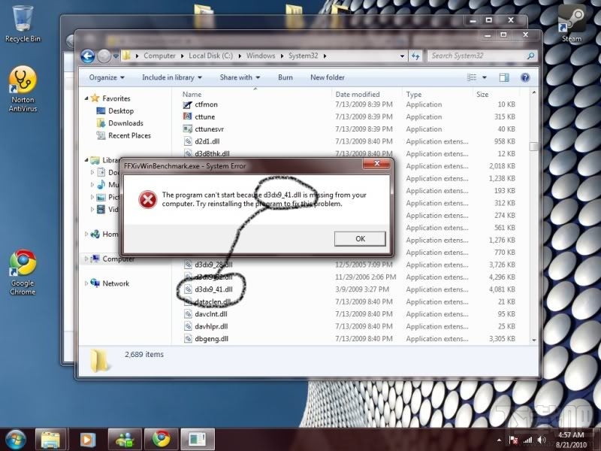Open the Help question mark icon
601x451 pixels.
tap(525, 77)
